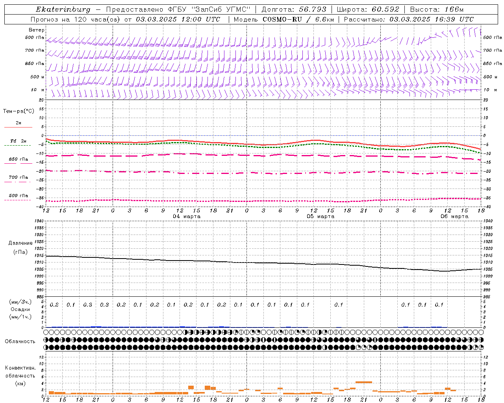Click the (мм/3ч.) precipitation unit label
The width and height of the screenshot is (504, 403).
[x=20, y=302]
